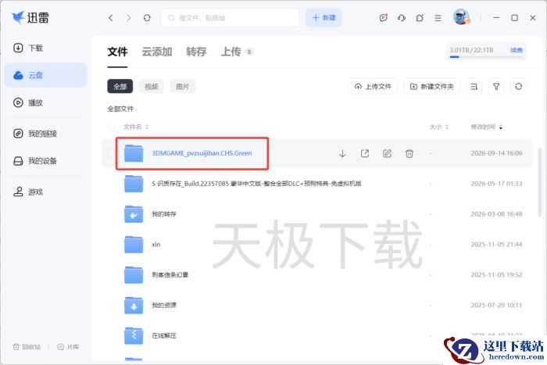Download the 3DMGAME_pvzsuijiban folder
This screenshot has height=365, width=547.
click(342, 153)
